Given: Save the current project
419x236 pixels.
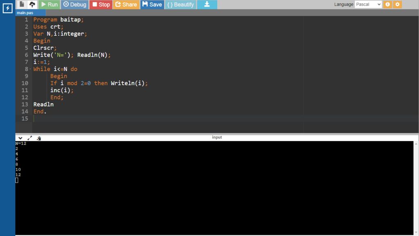Looking at the screenshot, I should coord(152,4).
